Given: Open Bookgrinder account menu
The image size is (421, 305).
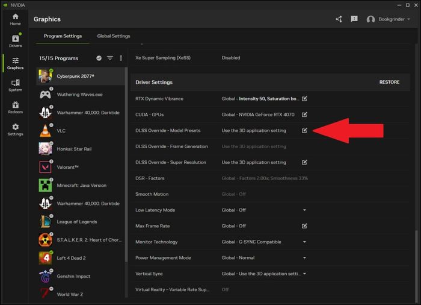Looking at the screenshot, I should [389, 19].
